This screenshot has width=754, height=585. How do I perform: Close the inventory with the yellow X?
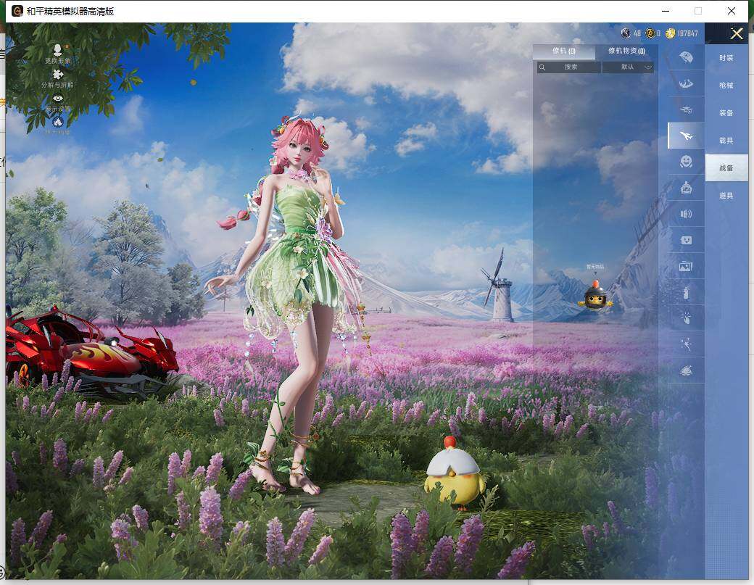pos(736,33)
